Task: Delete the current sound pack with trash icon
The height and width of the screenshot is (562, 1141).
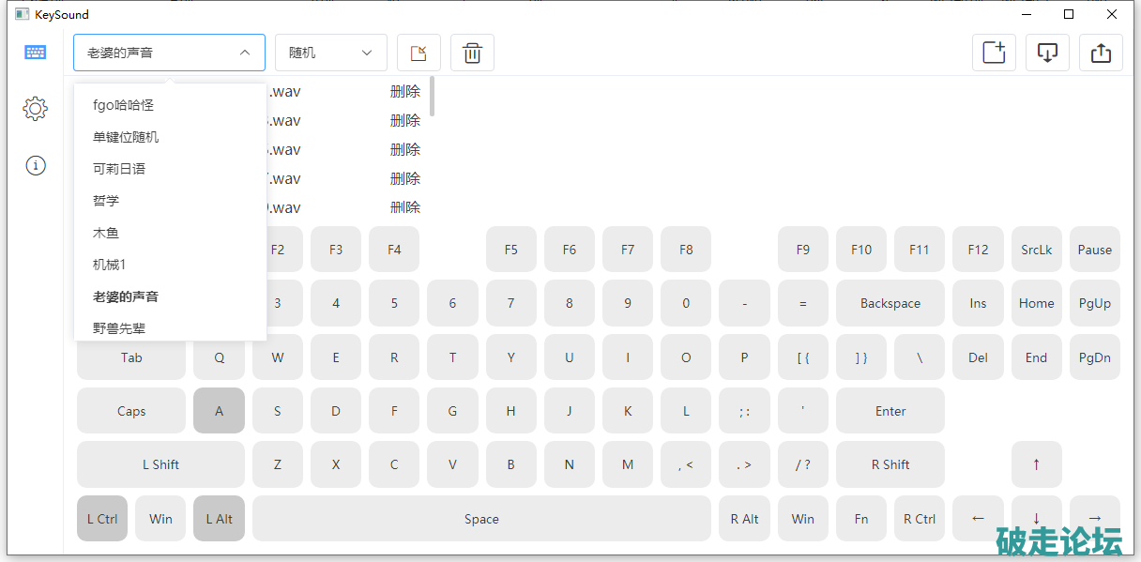Action: (472, 53)
